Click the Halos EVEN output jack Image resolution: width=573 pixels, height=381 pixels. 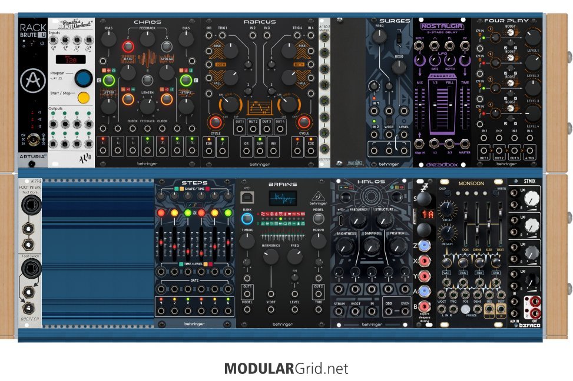(x=405, y=312)
